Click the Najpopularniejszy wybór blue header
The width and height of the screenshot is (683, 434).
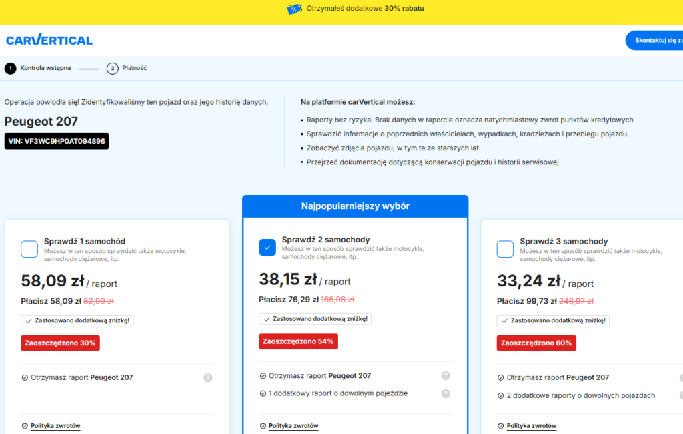tap(355, 206)
